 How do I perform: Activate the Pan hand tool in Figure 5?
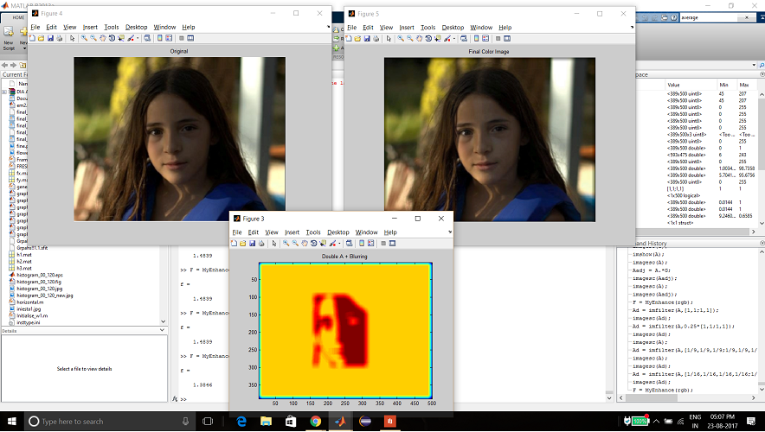click(x=421, y=38)
